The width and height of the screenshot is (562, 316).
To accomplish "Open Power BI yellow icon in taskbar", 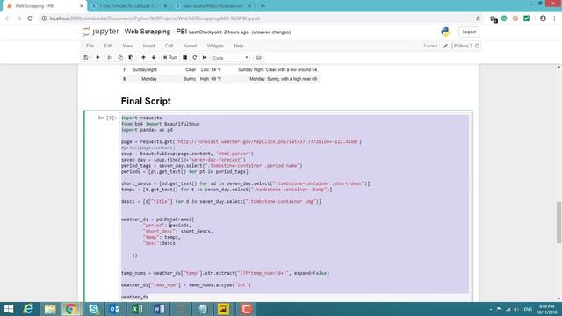I will click(224, 309).
